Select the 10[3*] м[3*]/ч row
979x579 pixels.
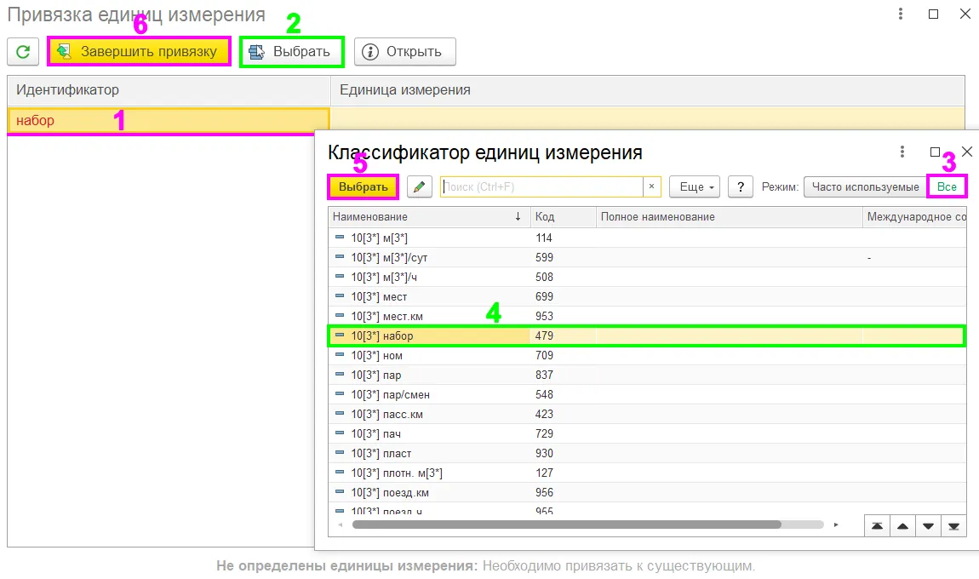[x=648, y=277]
